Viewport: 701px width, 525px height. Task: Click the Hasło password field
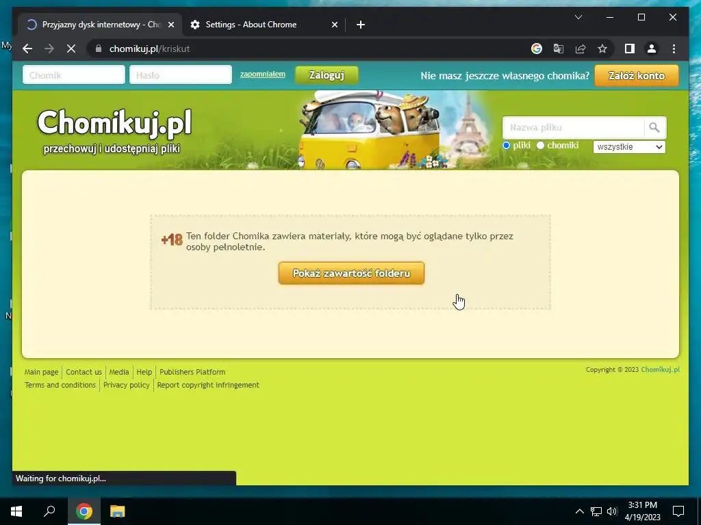click(x=181, y=75)
